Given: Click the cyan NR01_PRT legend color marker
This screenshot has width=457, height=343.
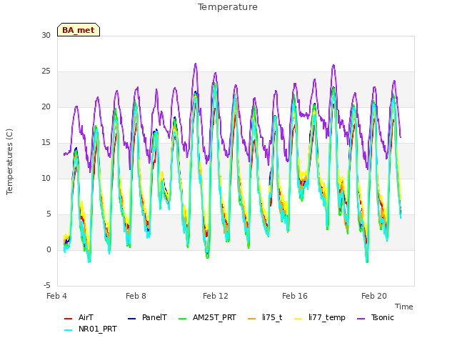Looking at the screenshot, I should [x=68, y=330].
